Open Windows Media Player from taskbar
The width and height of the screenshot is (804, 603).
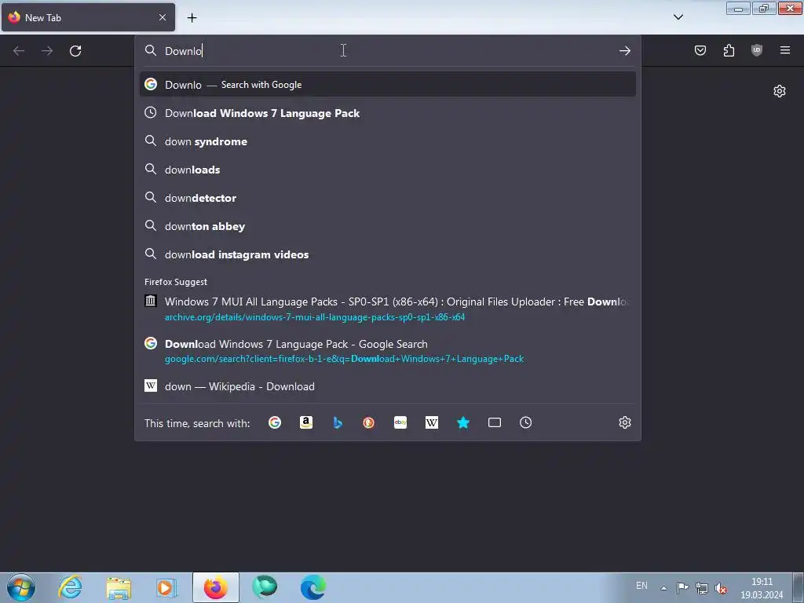tap(166, 587)
